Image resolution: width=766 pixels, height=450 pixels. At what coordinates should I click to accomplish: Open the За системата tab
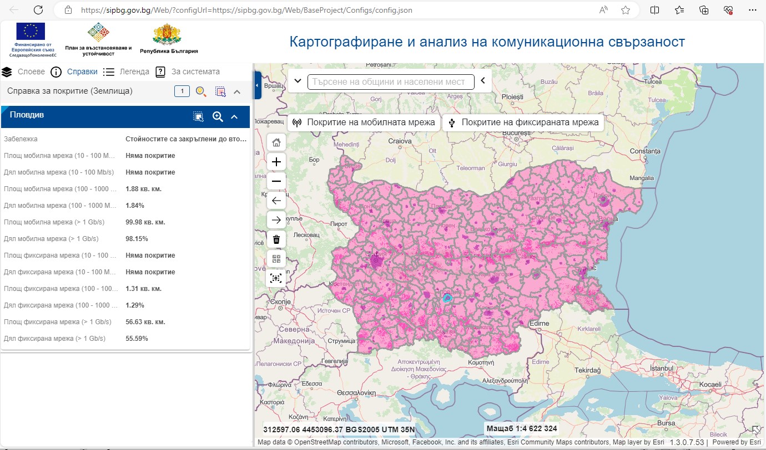pos(188,71)
